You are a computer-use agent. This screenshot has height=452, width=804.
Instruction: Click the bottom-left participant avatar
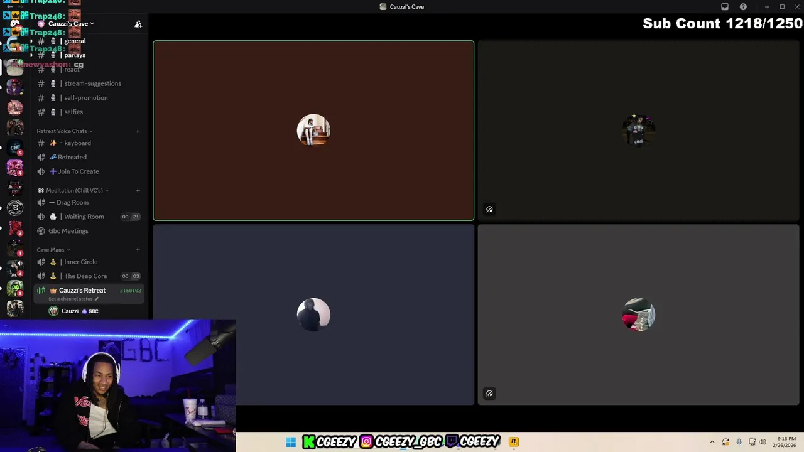[x=313, y=315]
